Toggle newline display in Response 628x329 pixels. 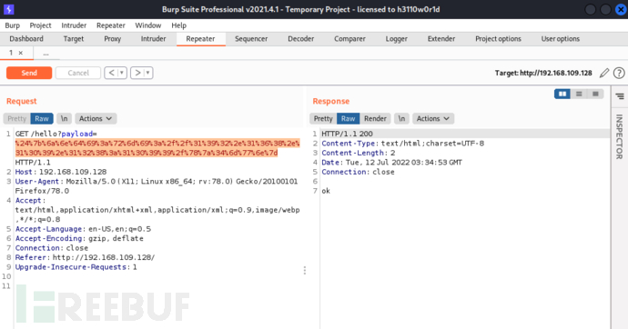click(x=401, y=118)
